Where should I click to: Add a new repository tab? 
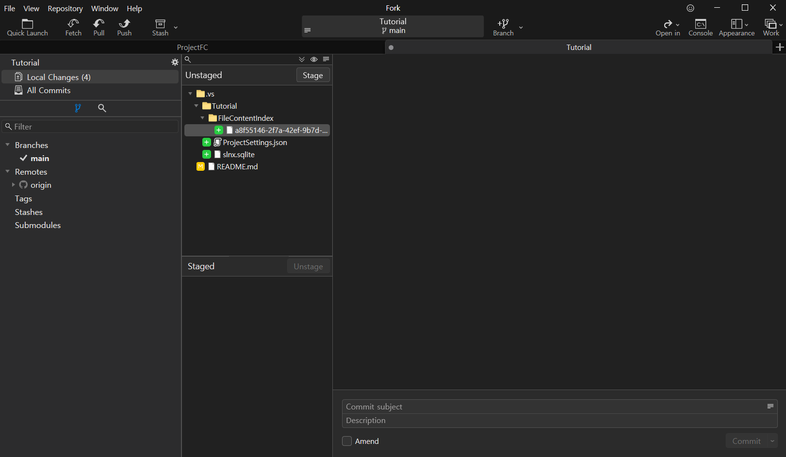[780, 47]
